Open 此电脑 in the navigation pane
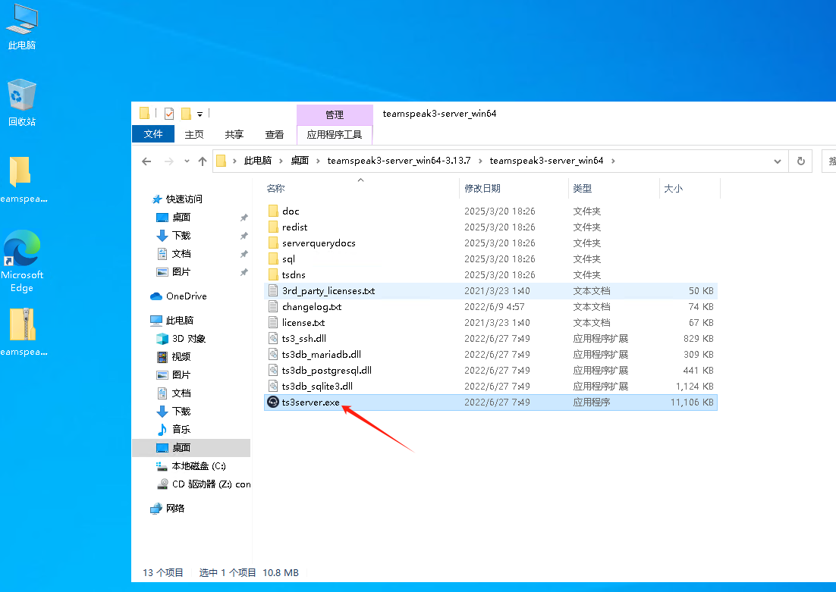The image size is (836, 592). point(179,320)
